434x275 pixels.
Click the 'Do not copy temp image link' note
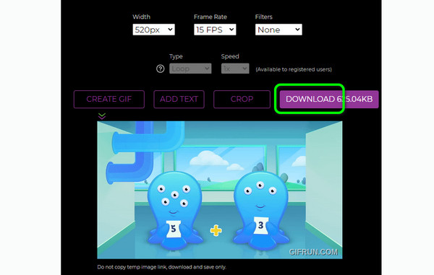pyautogui.click(x=161, y=267)
